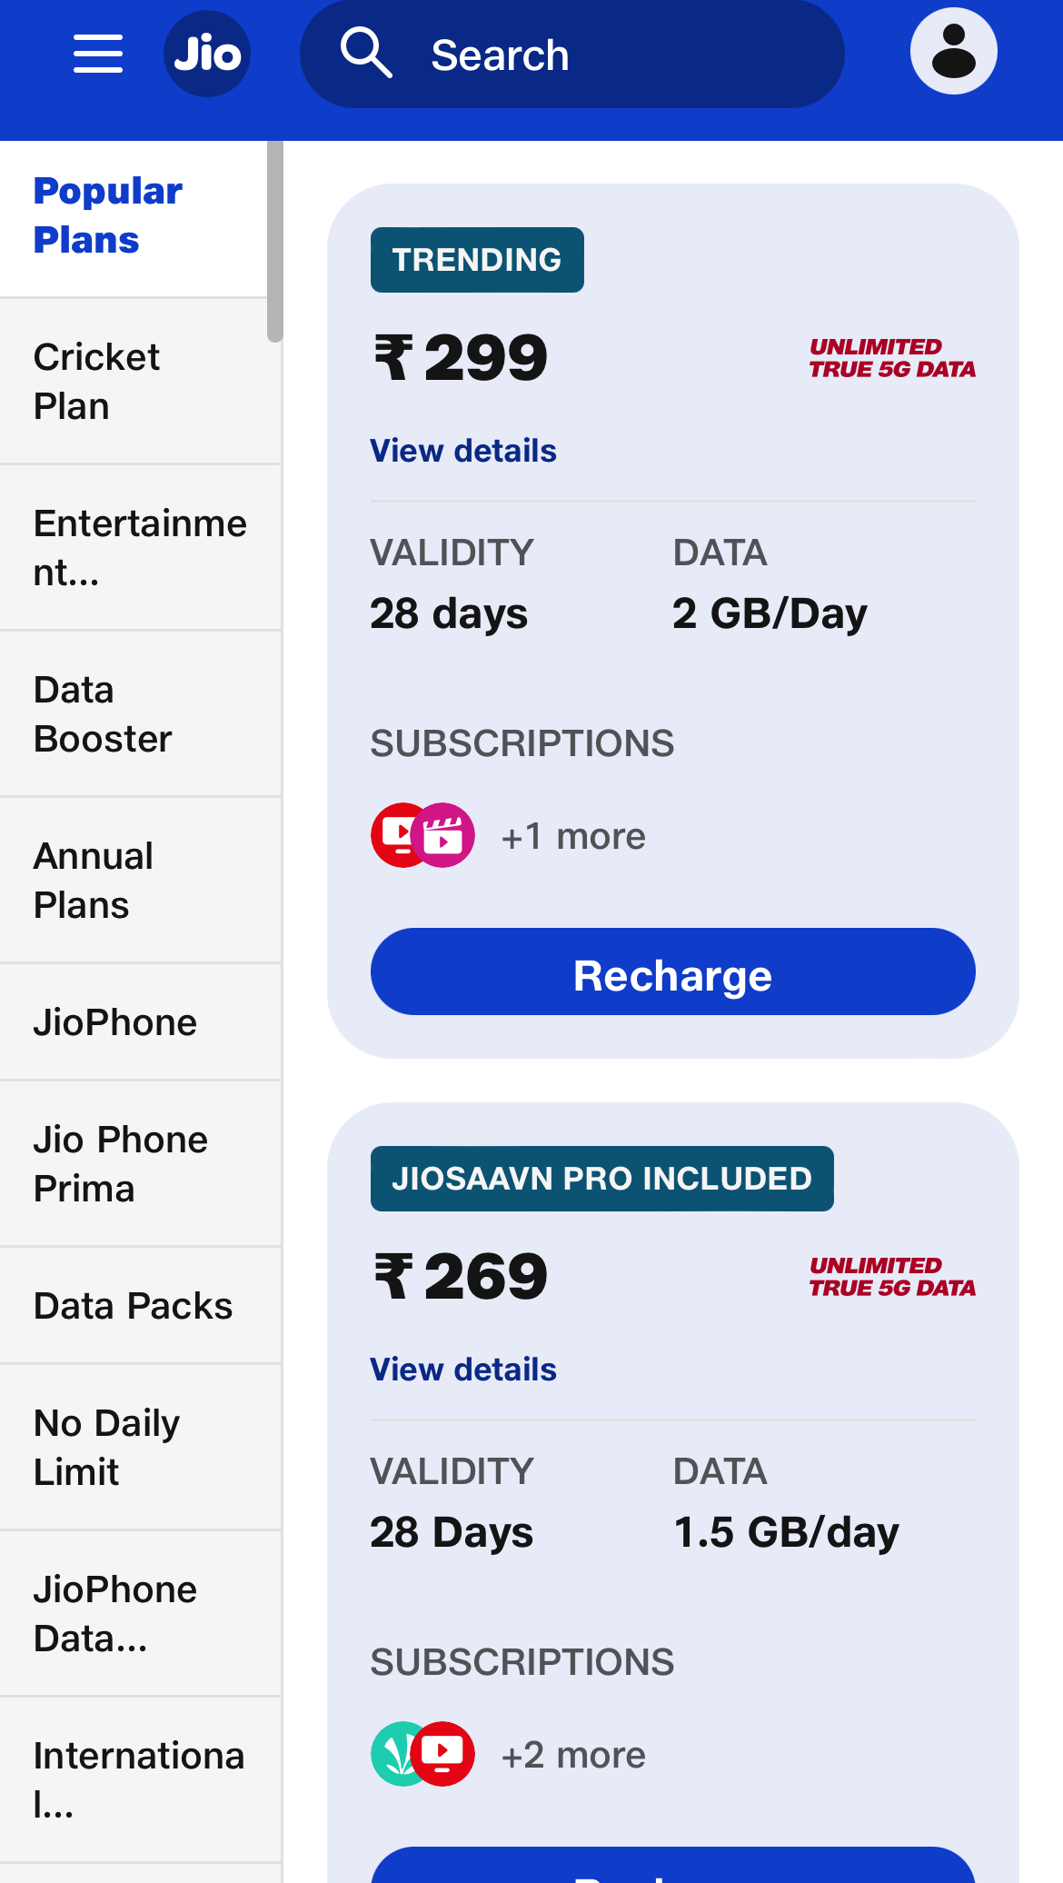Tap the red JioTV icon in ₹269 plan
Viewport: 1063px width, 1883px height.
(x=443, y=1754)
